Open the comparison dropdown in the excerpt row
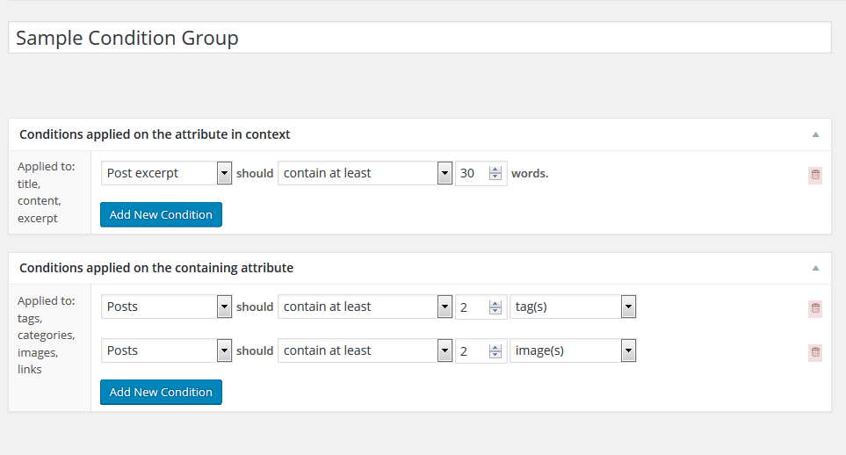 coord(365,173)
